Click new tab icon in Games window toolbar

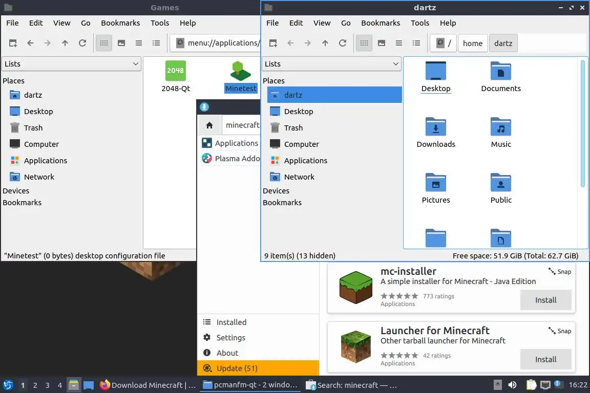click(x=13, y=43)
